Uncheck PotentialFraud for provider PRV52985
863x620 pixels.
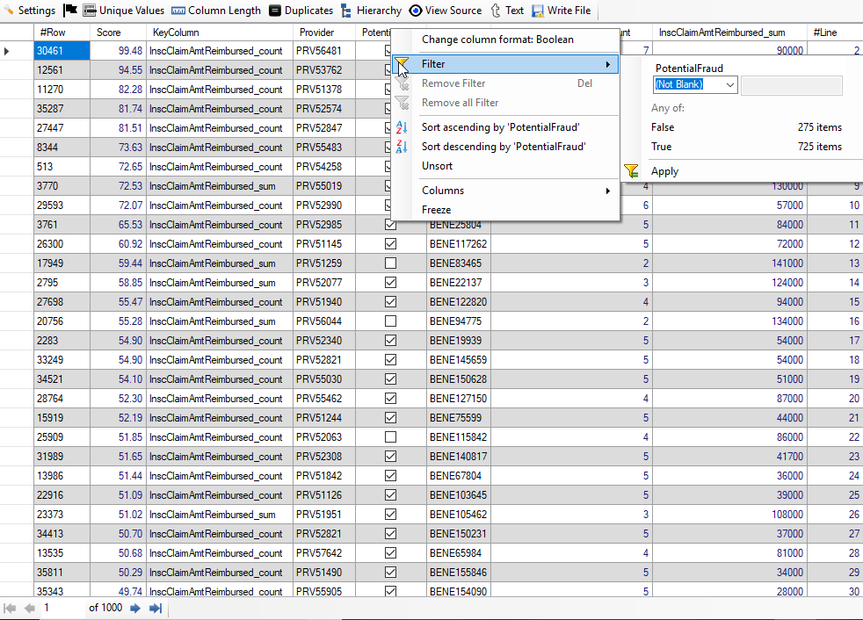(390, 225)
